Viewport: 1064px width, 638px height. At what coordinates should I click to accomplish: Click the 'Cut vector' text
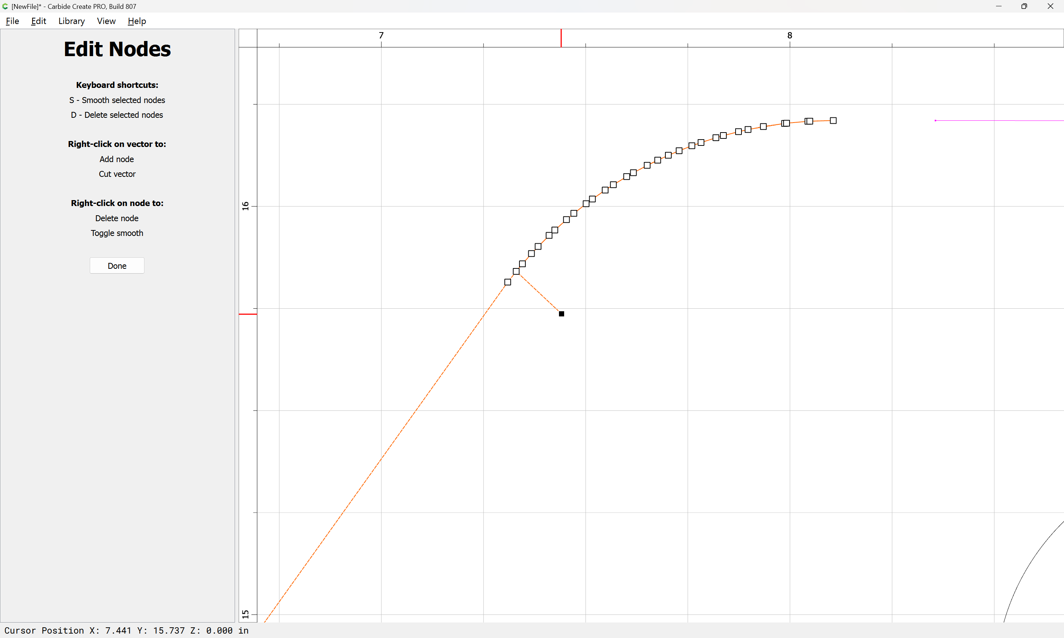(117, 174)
